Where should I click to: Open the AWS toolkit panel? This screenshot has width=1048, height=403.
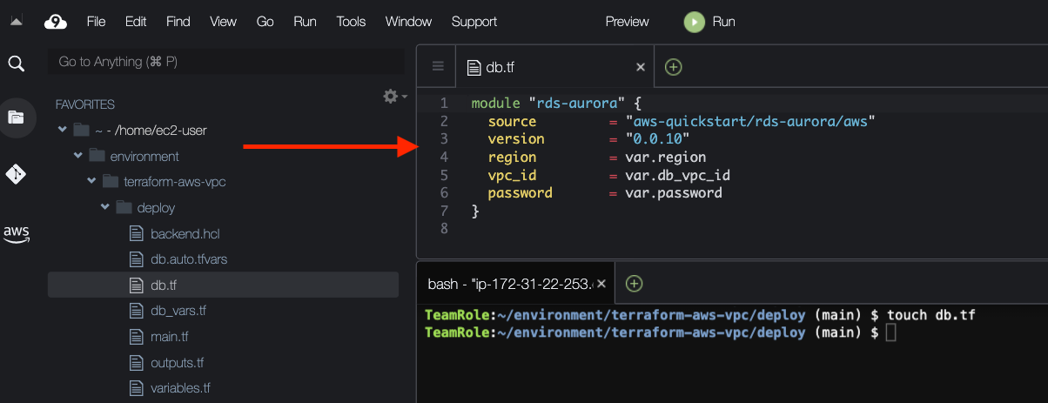[16, 233]
